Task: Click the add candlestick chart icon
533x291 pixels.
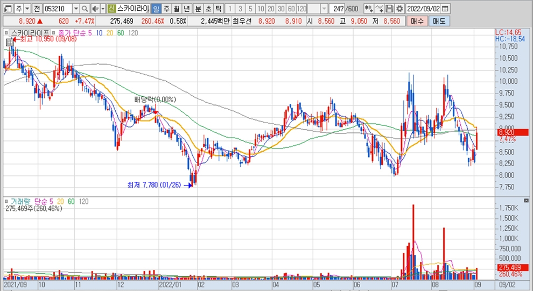Action: point(368,9)
